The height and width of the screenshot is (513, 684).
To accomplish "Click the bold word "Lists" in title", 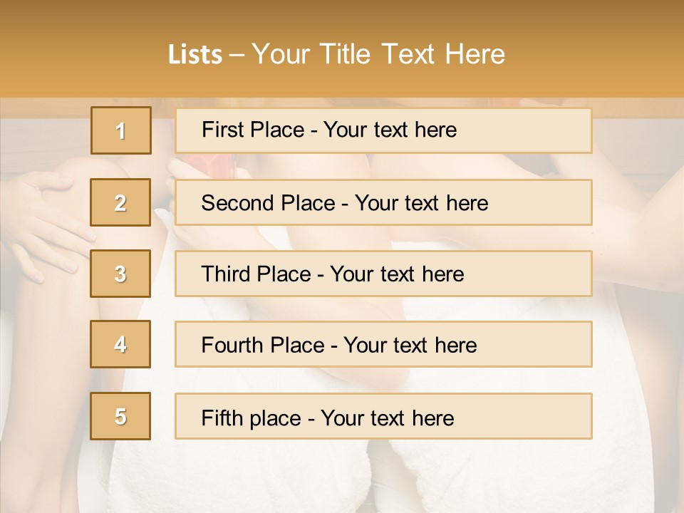I will pyautogui.click(x=195, y=55).
